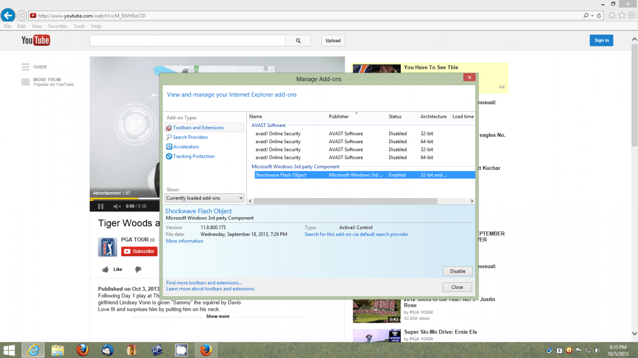Click the YouTube search magnifier button

click(x=298, y=41)
